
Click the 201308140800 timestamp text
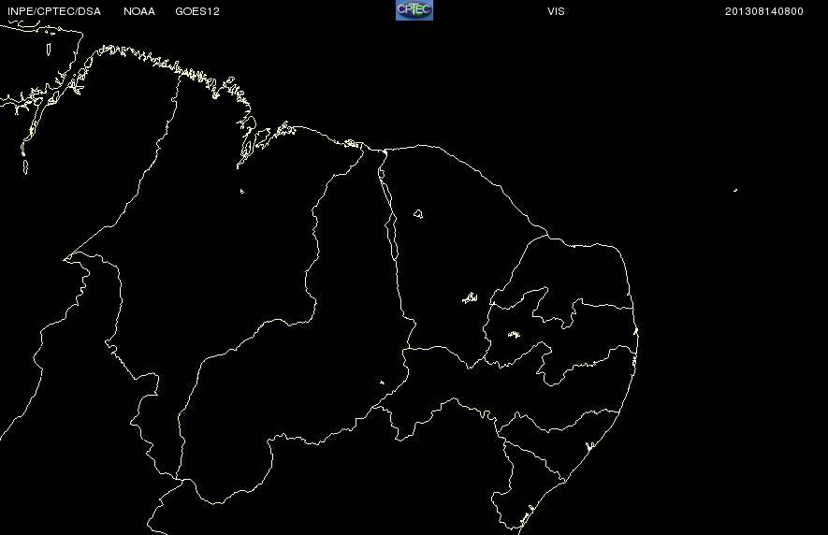(x=764, y=11)
